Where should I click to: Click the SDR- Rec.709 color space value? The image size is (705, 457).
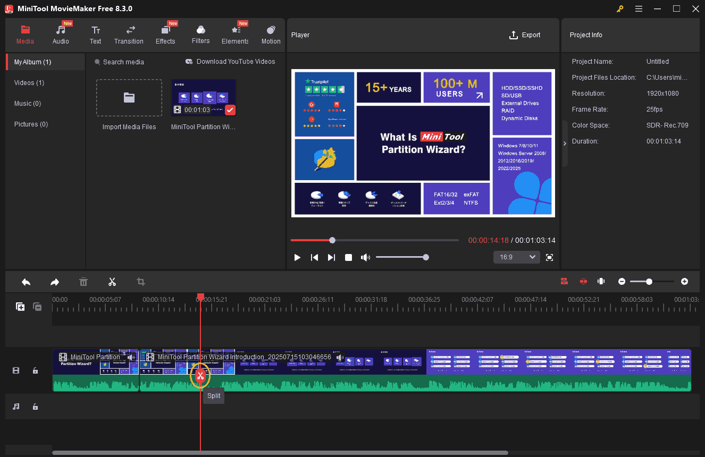pos(667,125)
